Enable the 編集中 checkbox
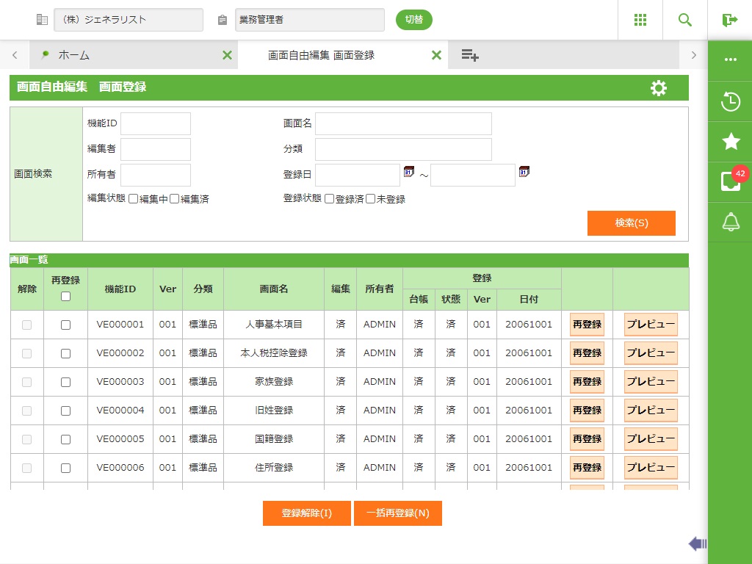This screenshot has height=564, width=752. 133,199
